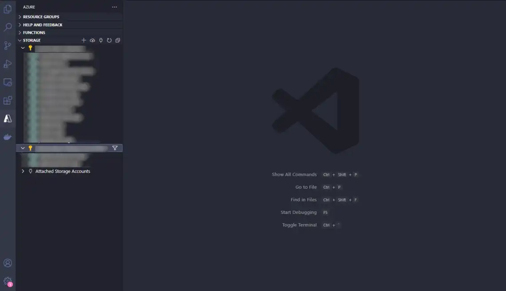Create a new storage account with plus icon
The image size is (506, 291).
point(84,40)
